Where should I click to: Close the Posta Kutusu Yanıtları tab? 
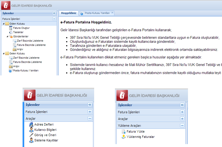[112, 13]
